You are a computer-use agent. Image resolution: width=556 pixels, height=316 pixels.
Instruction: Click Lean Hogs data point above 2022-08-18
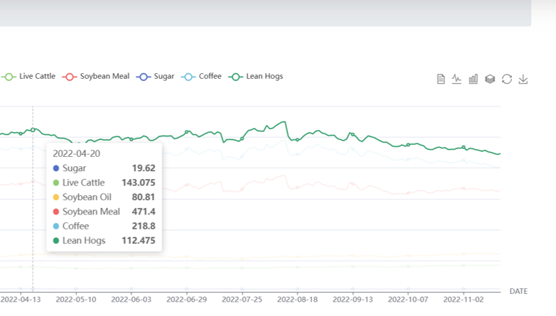(x=297, y=140)
